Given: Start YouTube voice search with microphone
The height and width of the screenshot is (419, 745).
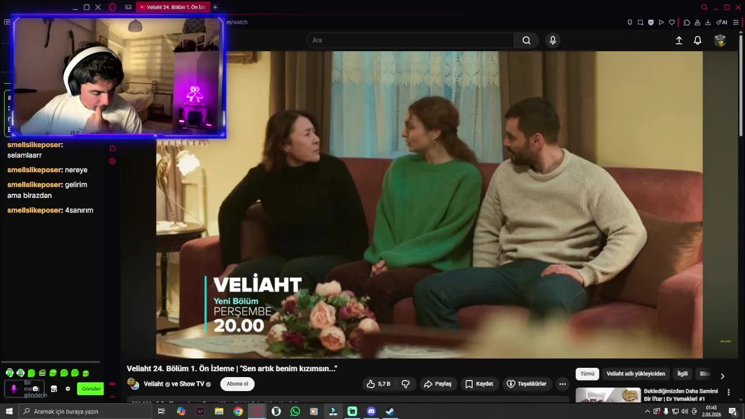Looking at the screenshot, I should (553, 40).
